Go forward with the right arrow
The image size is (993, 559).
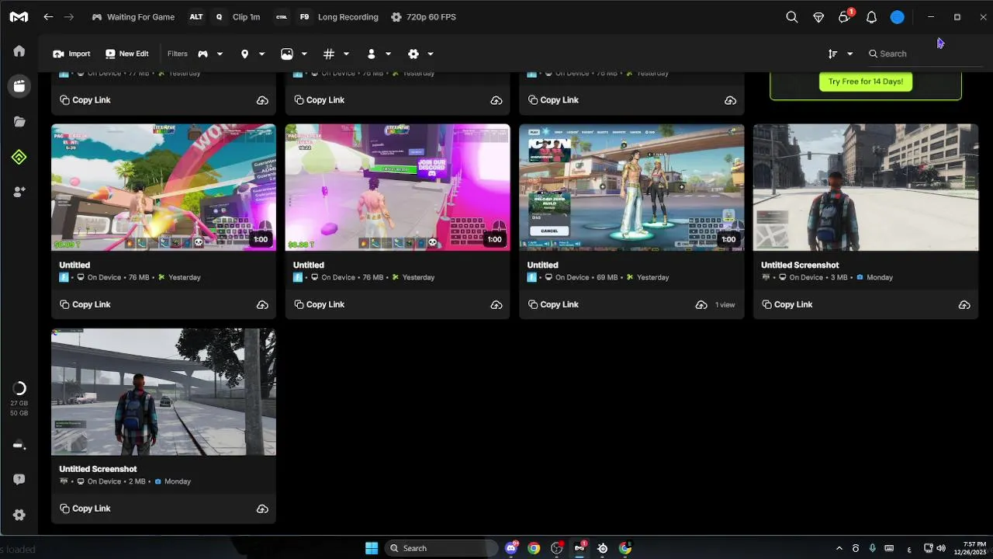coord(69,17)
